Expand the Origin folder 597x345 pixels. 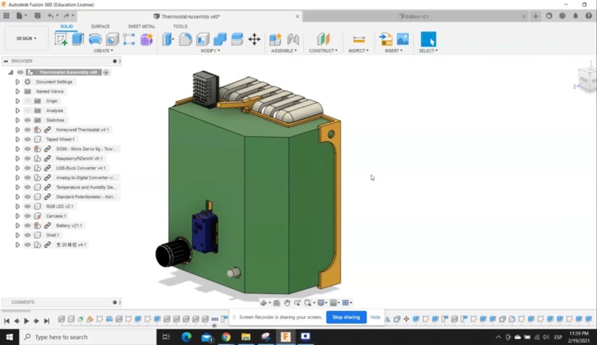pyautogui.click(x=18, y=101)
